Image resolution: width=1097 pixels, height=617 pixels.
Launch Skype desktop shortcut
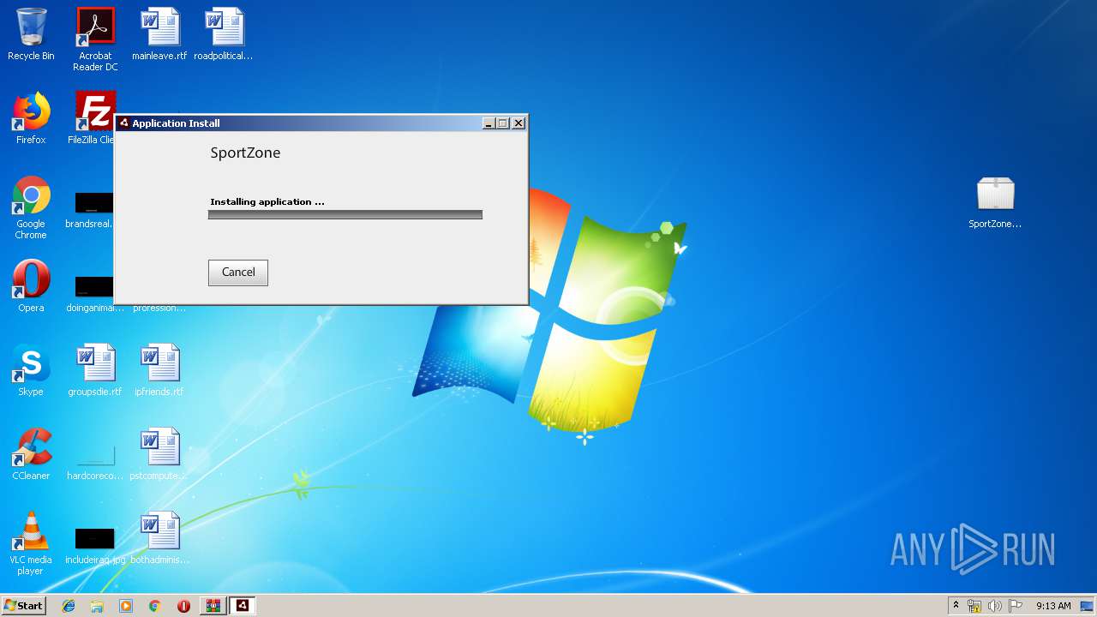pos(31,370)
